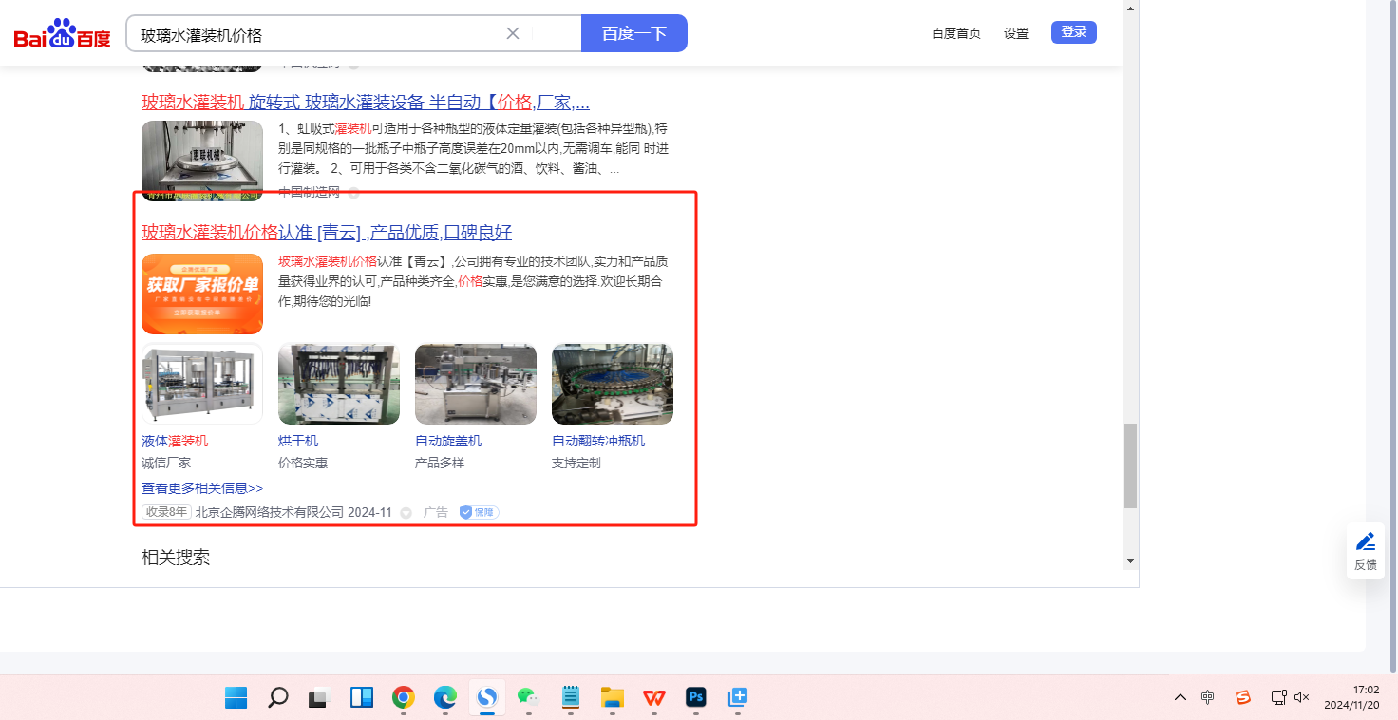Open WeChat from the taskbar
The width and height of the screenshot is (1398, 720).
point(527,697)
